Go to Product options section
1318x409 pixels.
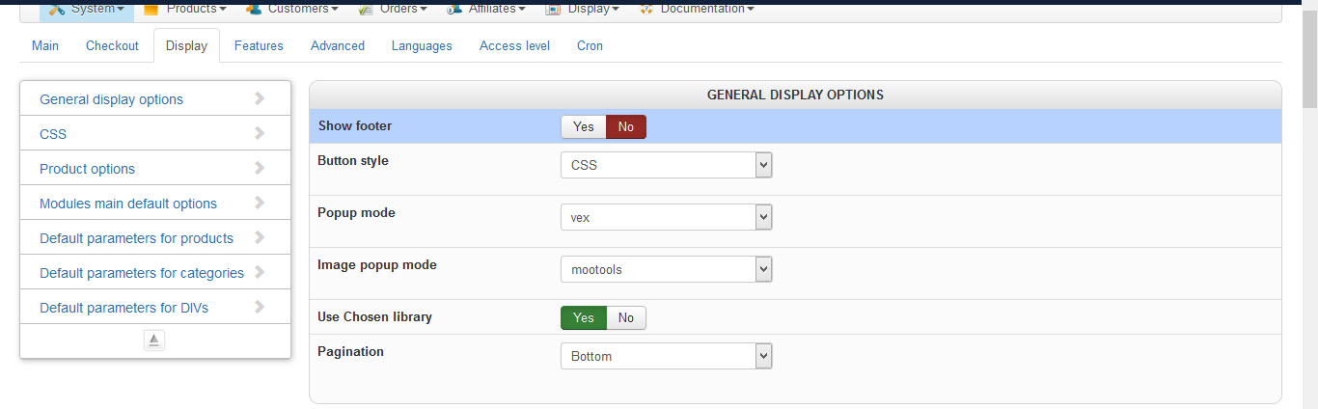(x=87, y=169)
